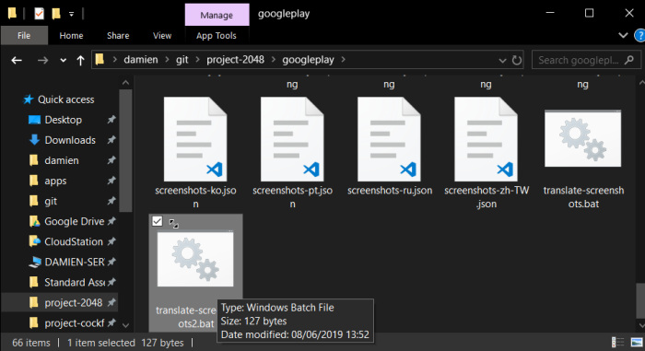Click the project-2048 breadcrumb segment
This screenshot has height=351, width=645.
tap(235, 60)
